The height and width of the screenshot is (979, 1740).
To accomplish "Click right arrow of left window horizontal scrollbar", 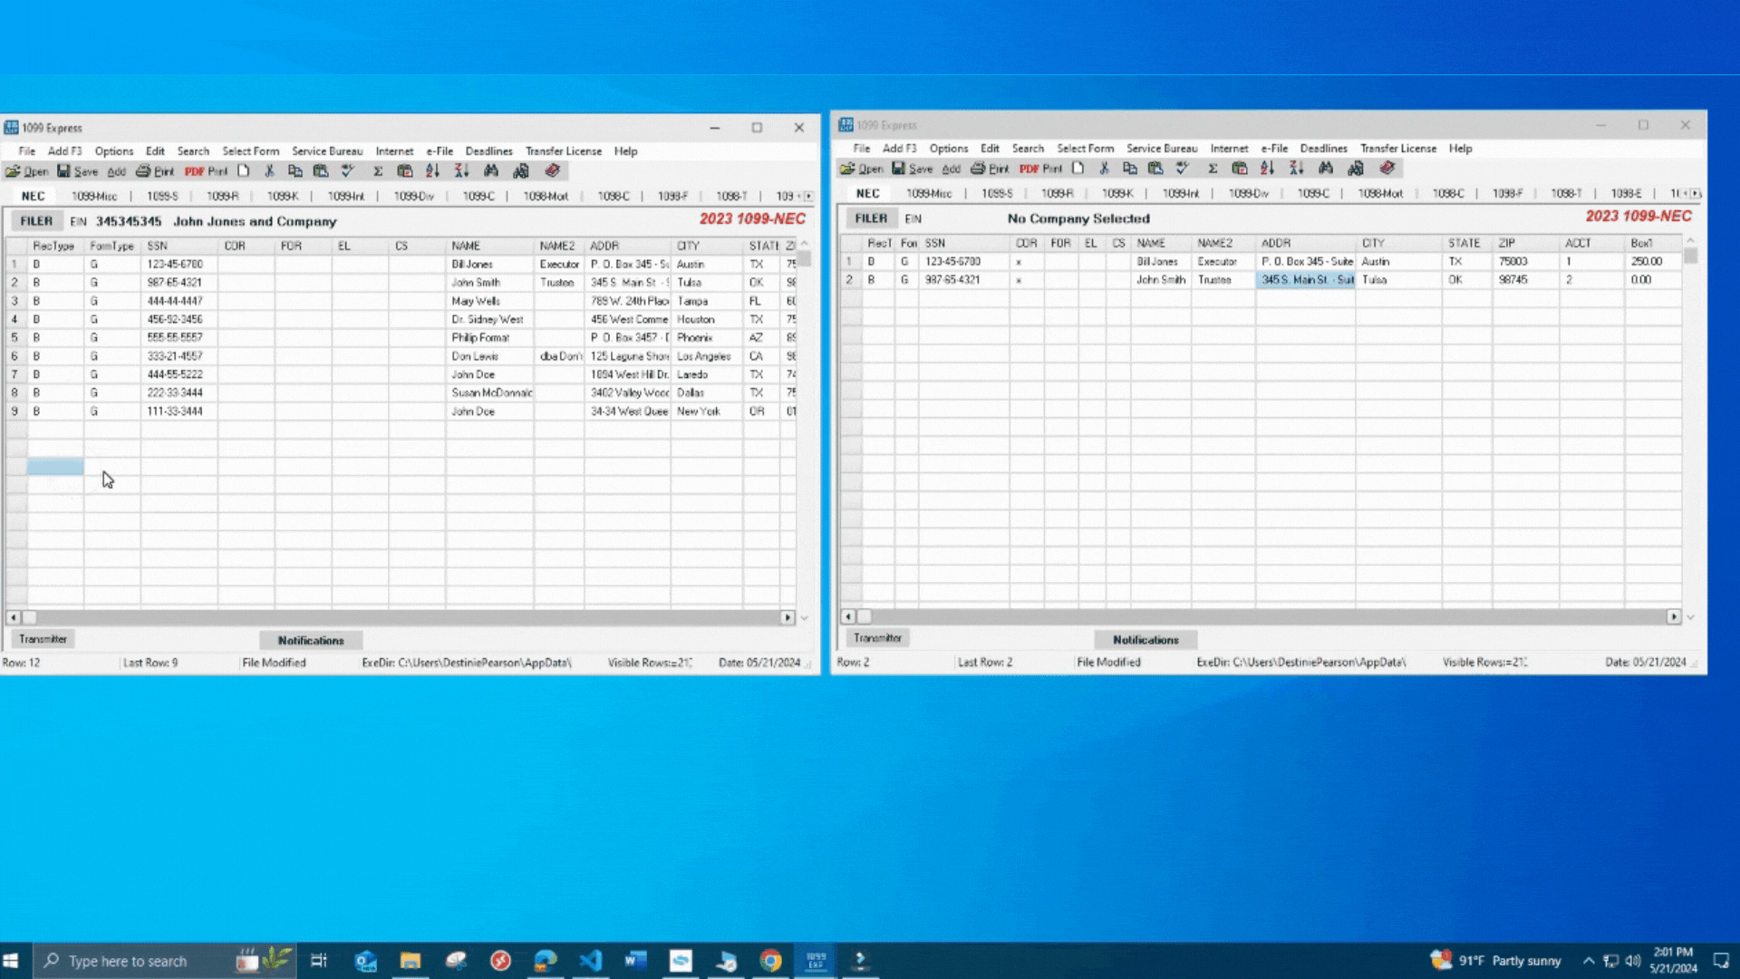I will click(787, 617).
